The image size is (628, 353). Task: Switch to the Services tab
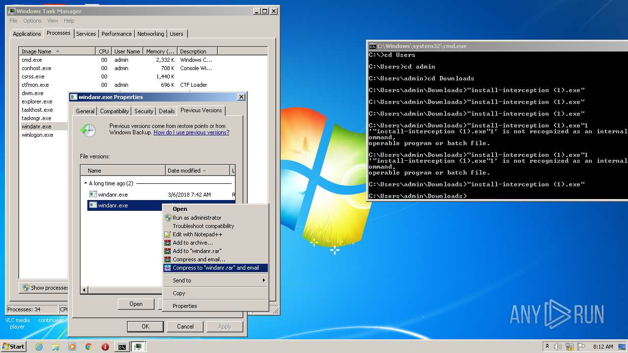[x=86, y=34]
